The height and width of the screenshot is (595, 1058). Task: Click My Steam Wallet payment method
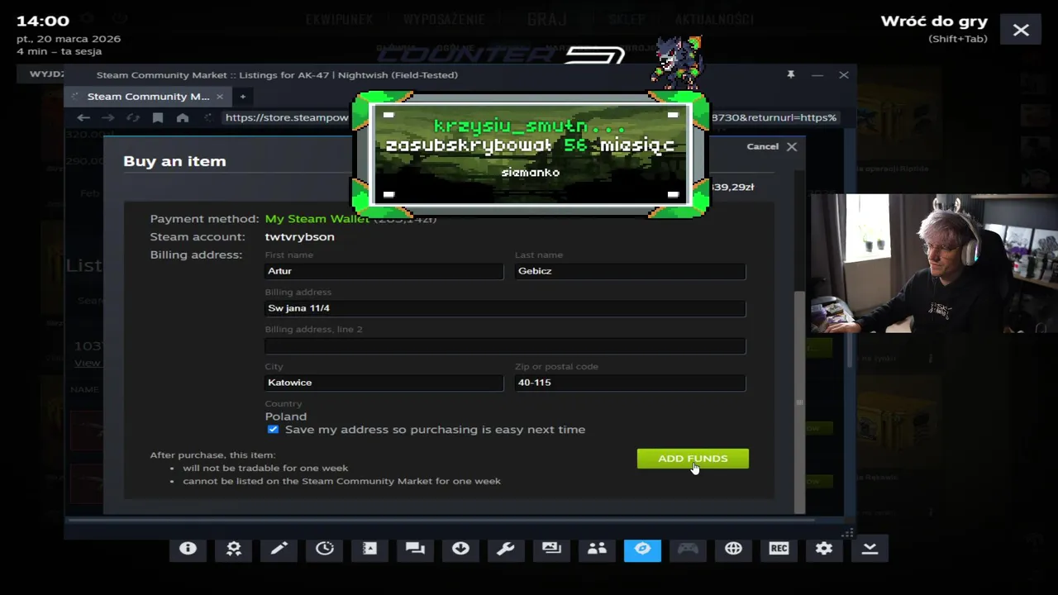(x=317, y=219)
